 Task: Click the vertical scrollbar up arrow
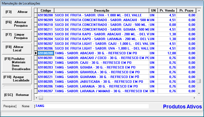coord(199,10)
